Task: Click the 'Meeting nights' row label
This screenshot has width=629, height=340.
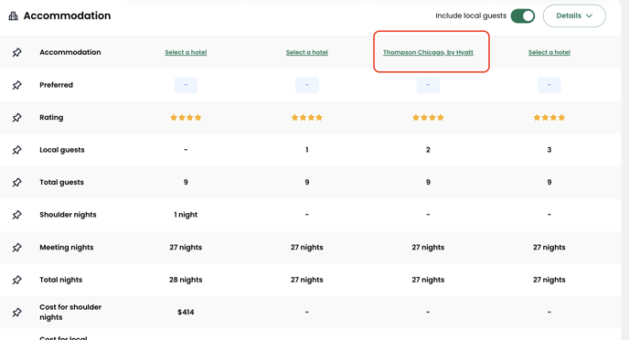Action: point(67,248)
